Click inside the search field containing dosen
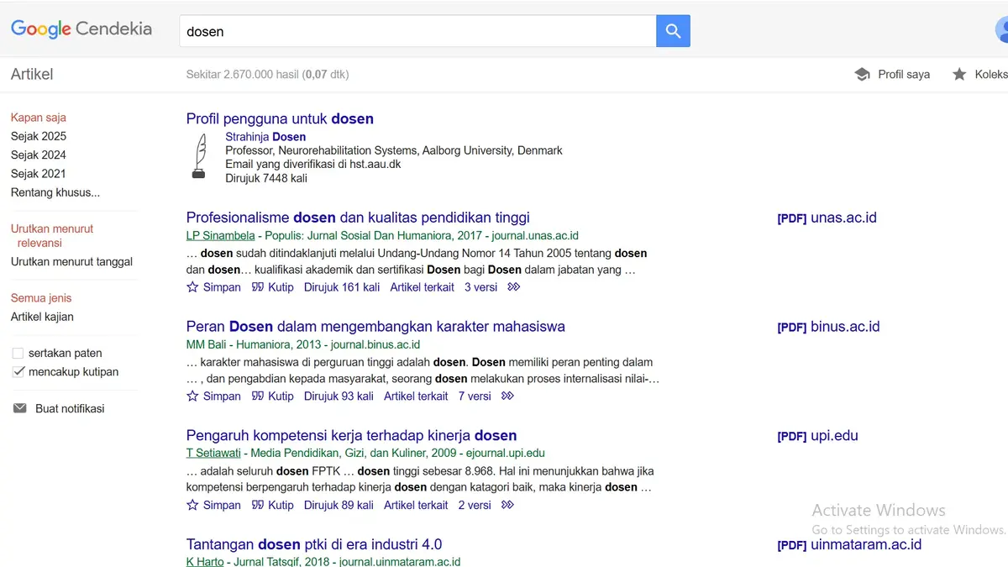 (x=378, y=30)
